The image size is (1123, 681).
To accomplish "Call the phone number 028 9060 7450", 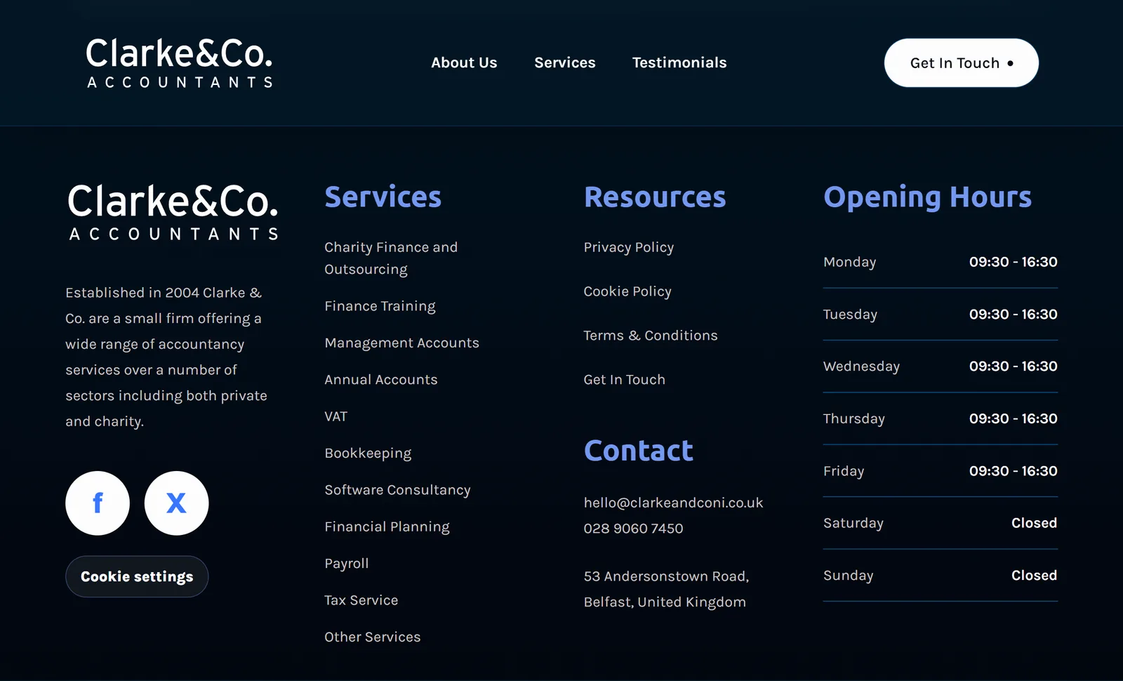I will [x=633, y=529].
